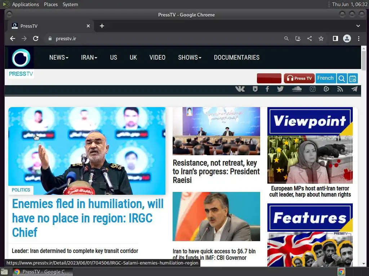The height and width of the screenshot is (276, 369).
Task: Open PressTV's Instagram icon
Action: click(x=312, y=89)
